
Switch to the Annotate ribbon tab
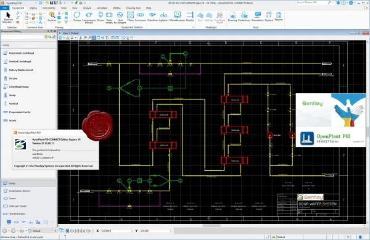point(102,8)
